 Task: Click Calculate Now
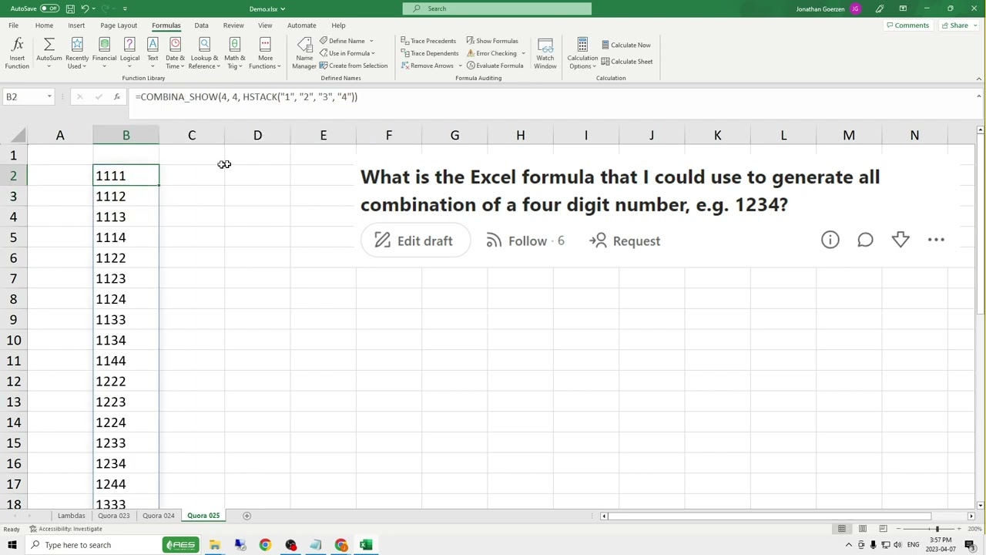[x=625, y=45]
